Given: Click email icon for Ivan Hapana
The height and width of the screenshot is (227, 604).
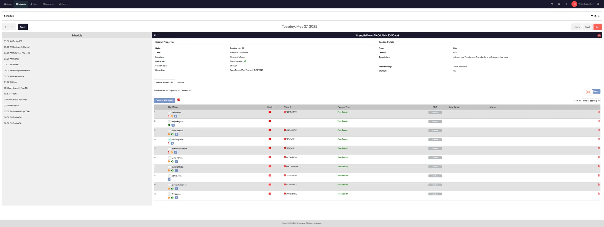Looking at the screenshot, I should [x=270, y=139].
